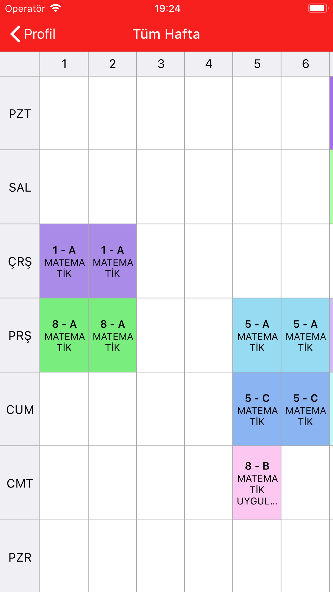
Task: Open Thursday first period 8 - A lesson
Action: tap(64, 335)
